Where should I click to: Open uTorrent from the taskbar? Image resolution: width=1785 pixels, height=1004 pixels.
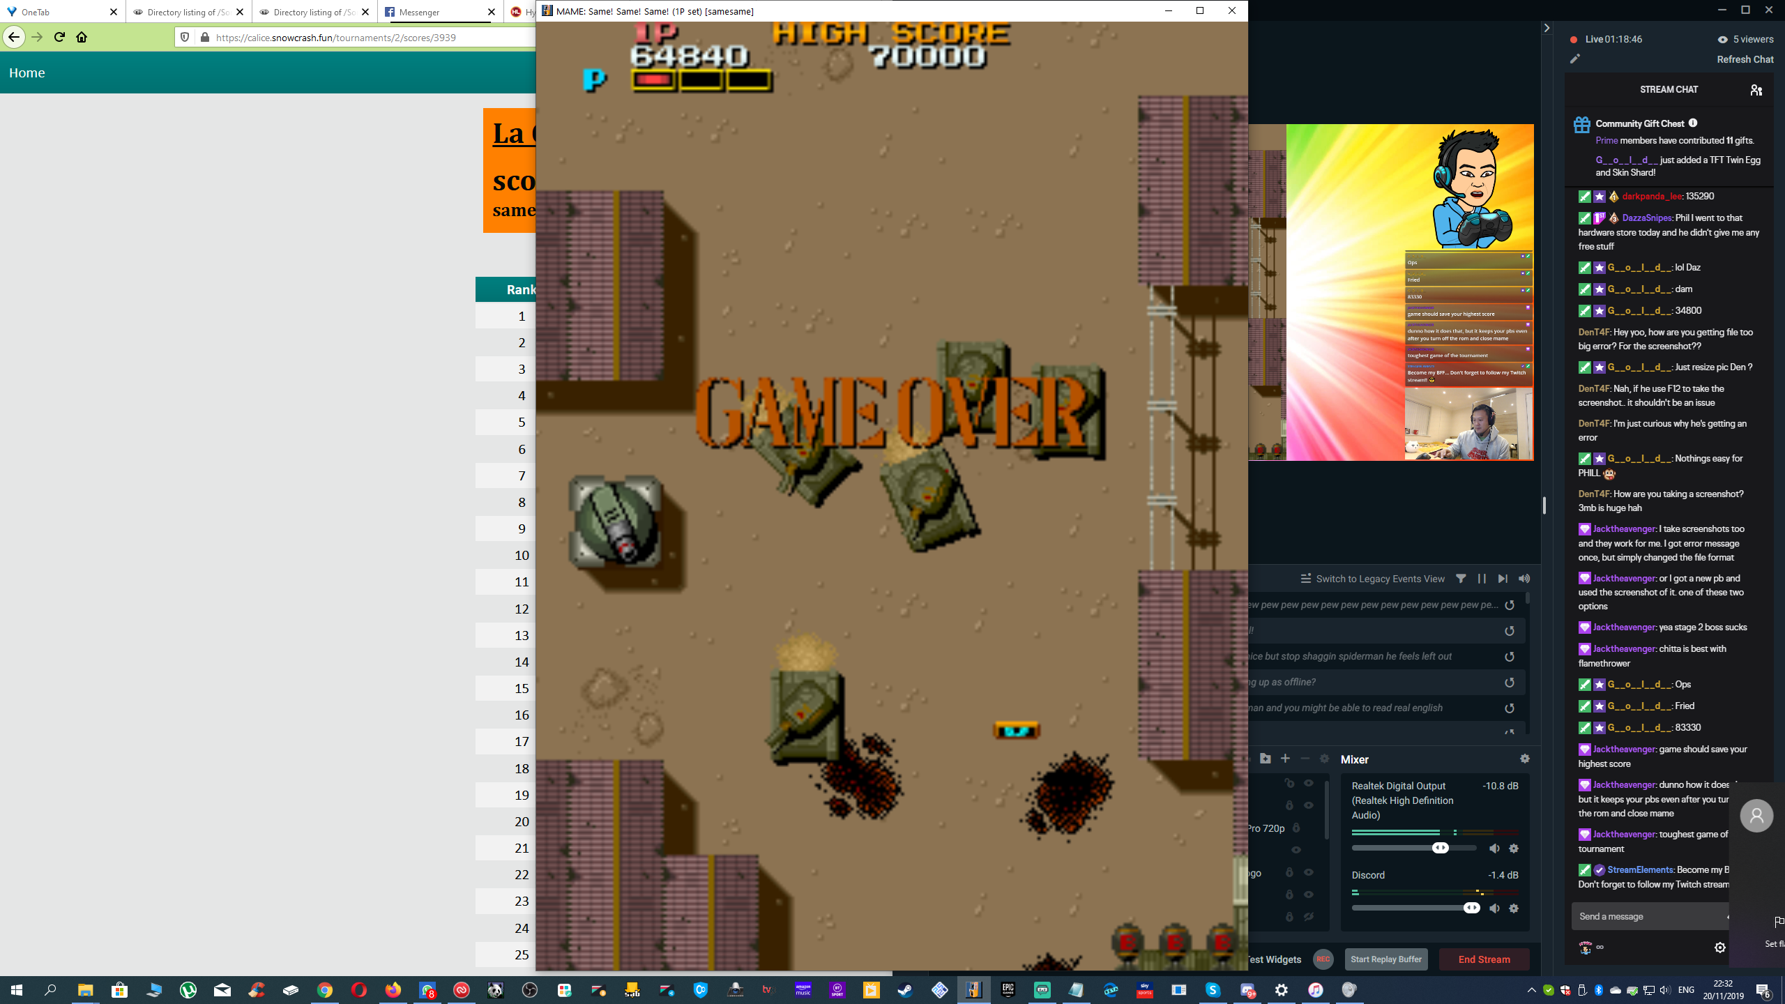tap(188, 990)
